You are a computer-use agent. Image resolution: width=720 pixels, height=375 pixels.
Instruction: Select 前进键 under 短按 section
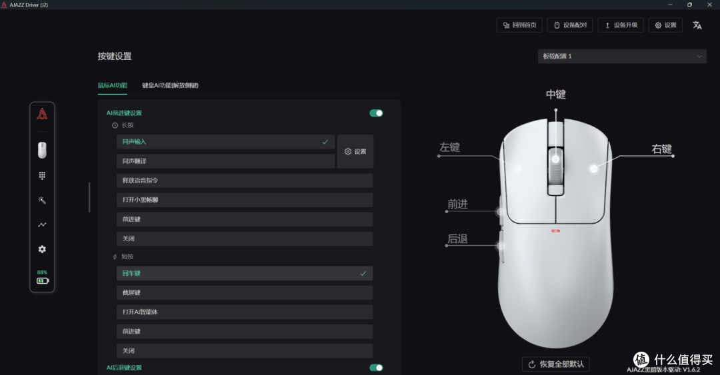click(245, 331)
